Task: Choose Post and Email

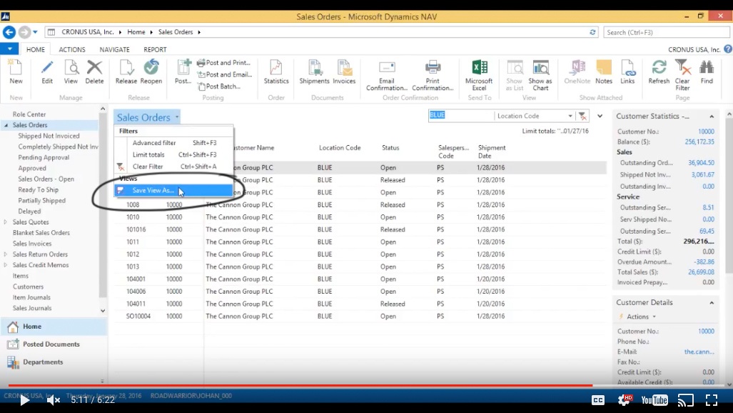Action: pos(225,74)
